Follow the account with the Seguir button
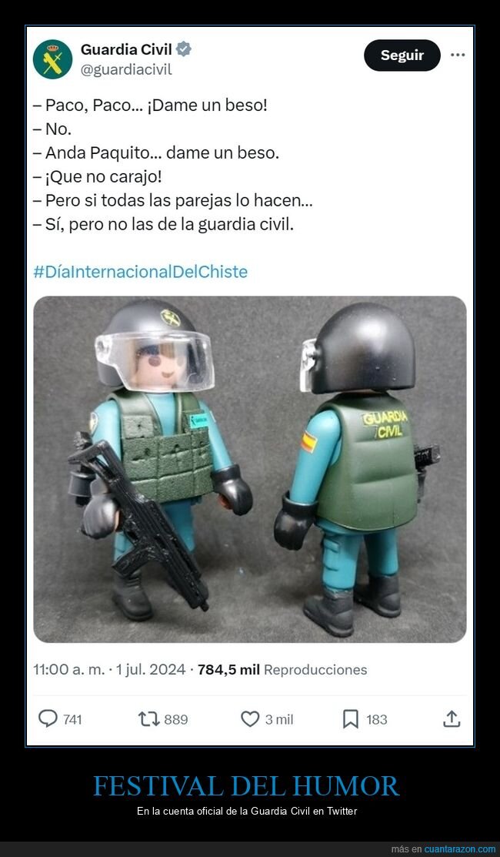 click(402, 55)
